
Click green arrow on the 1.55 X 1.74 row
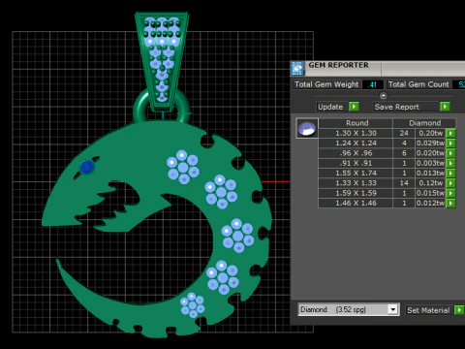[x=450, y=174]
